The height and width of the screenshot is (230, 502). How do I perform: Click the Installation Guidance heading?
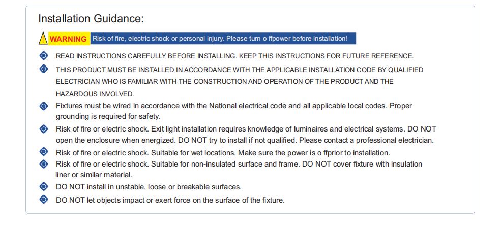click(x=91, y=18)
